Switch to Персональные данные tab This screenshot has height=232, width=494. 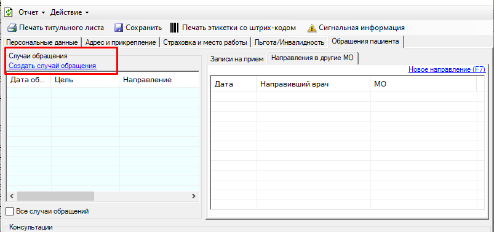[x=42, y=42]
